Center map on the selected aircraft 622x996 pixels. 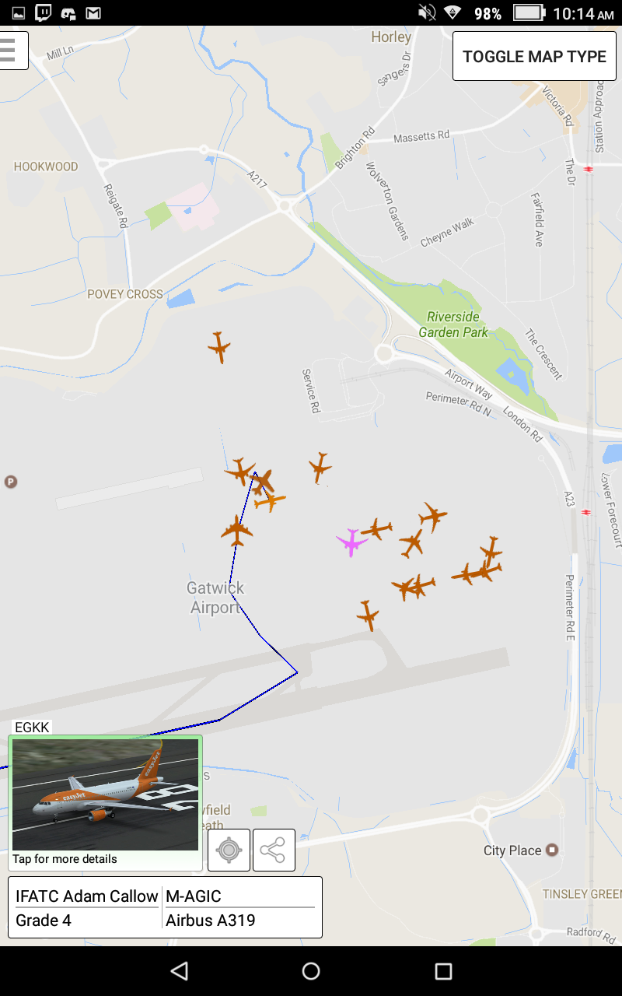(229, 850)
